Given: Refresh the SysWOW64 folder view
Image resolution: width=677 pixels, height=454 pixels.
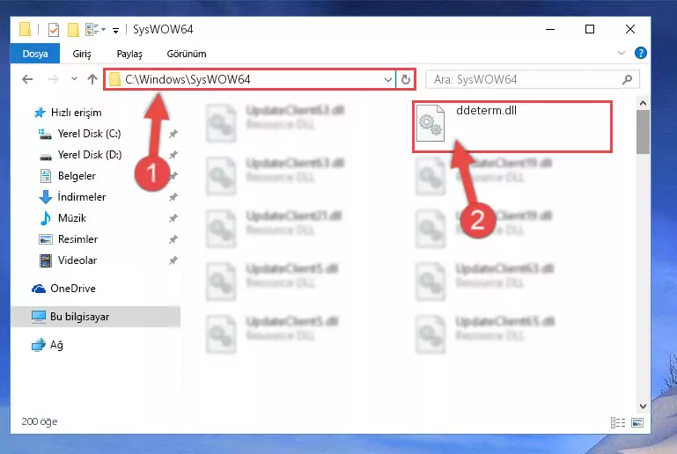Looking at the screenshot, I should pyautogui.click(x=406, y=79).
